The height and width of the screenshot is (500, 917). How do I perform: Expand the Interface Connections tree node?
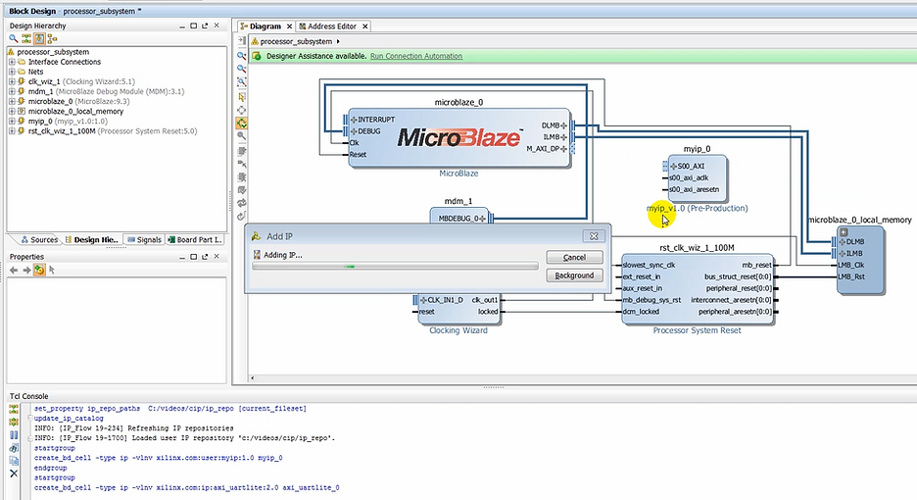pos(12,62)
